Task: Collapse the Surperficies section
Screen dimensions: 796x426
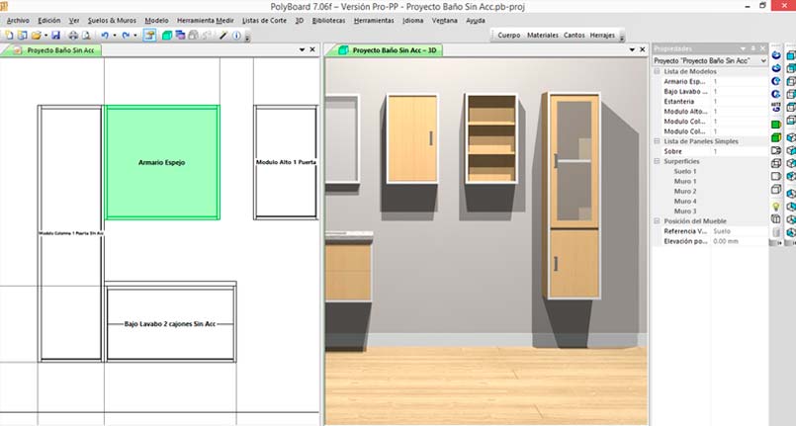Action: (658, 160)
